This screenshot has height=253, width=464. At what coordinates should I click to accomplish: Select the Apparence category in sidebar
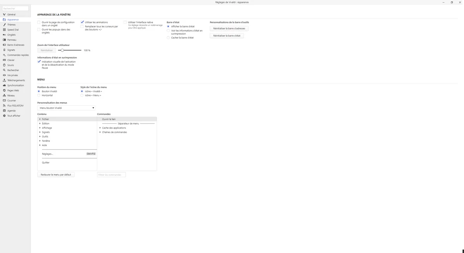pos(15,20)
